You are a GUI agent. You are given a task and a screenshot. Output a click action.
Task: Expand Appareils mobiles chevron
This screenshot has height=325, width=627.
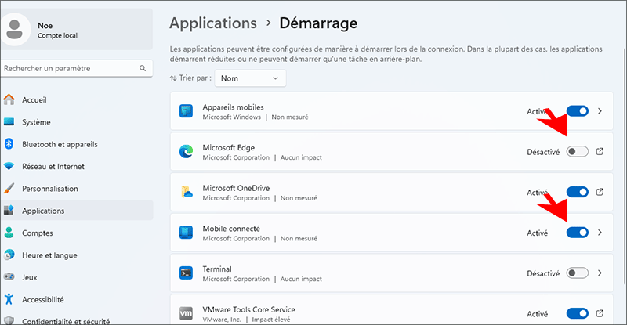(600, 111)
